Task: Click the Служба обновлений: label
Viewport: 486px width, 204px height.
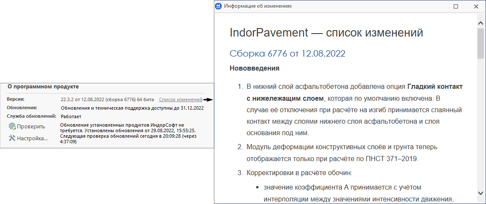Action: [31, 116]
